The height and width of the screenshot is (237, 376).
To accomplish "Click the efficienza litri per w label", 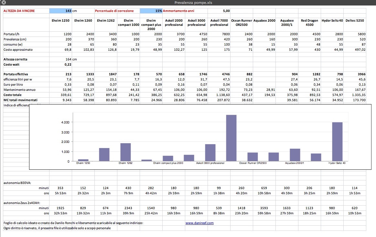I will tap(17, 80).
